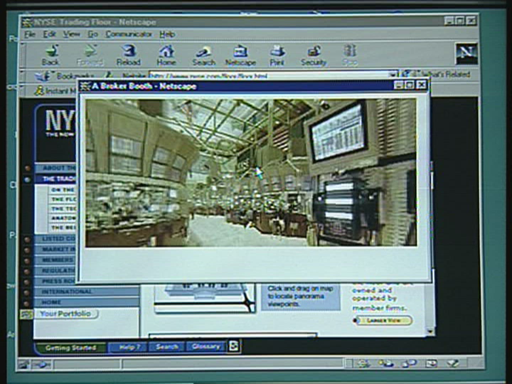Open the Netscape toolbar button
Viewport: 512px width, 384px height.
(240, 55)
